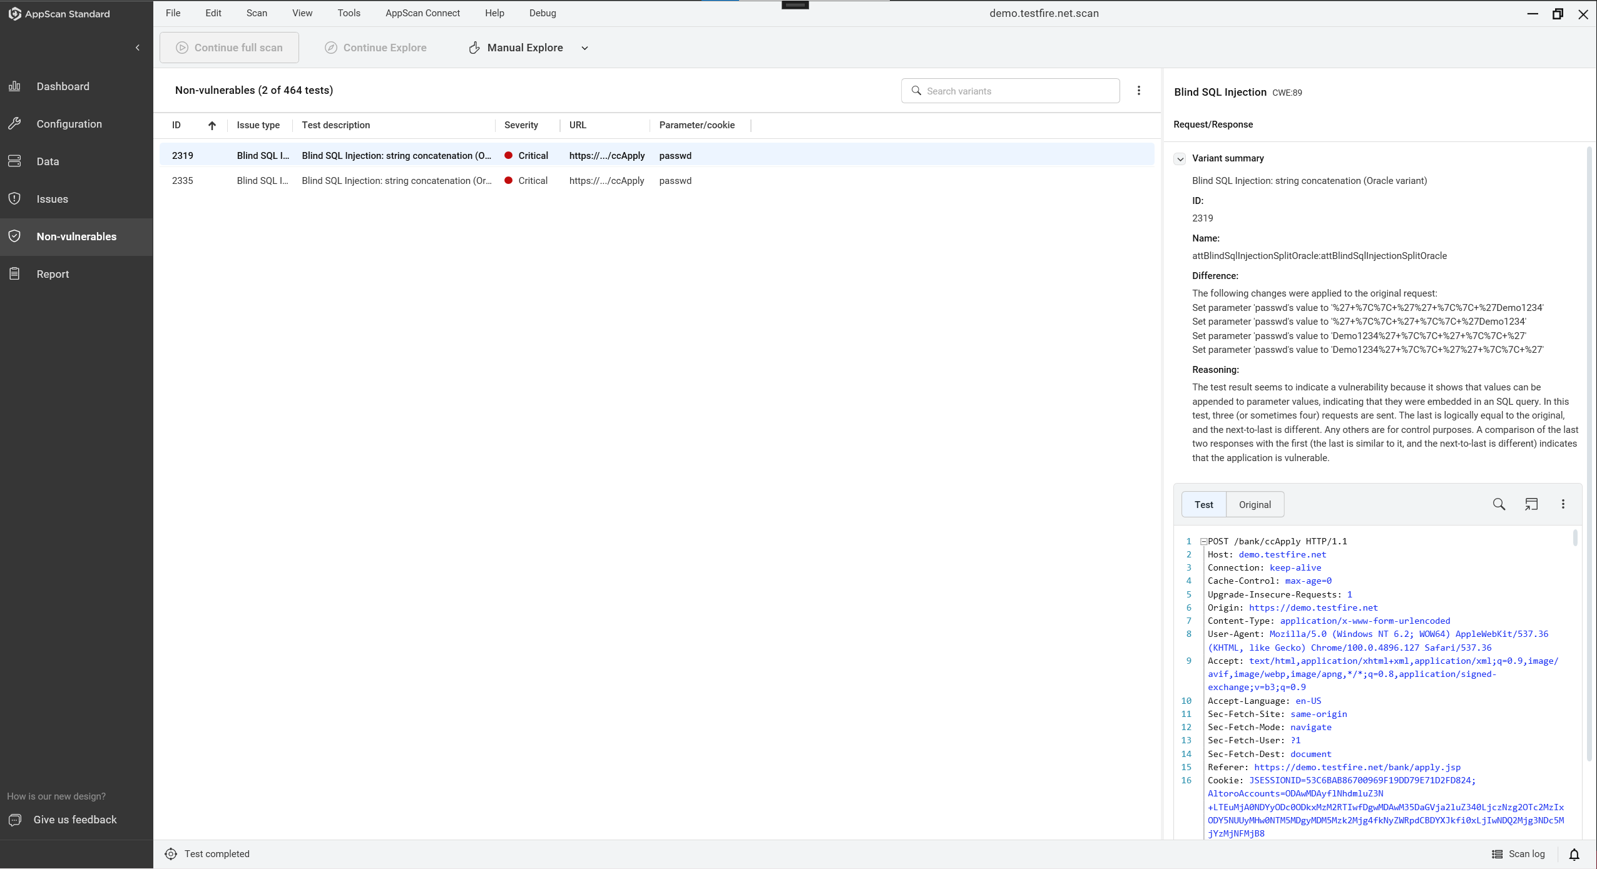
Task: Select the Test tab in Request panel
Action: [1204, 503]
